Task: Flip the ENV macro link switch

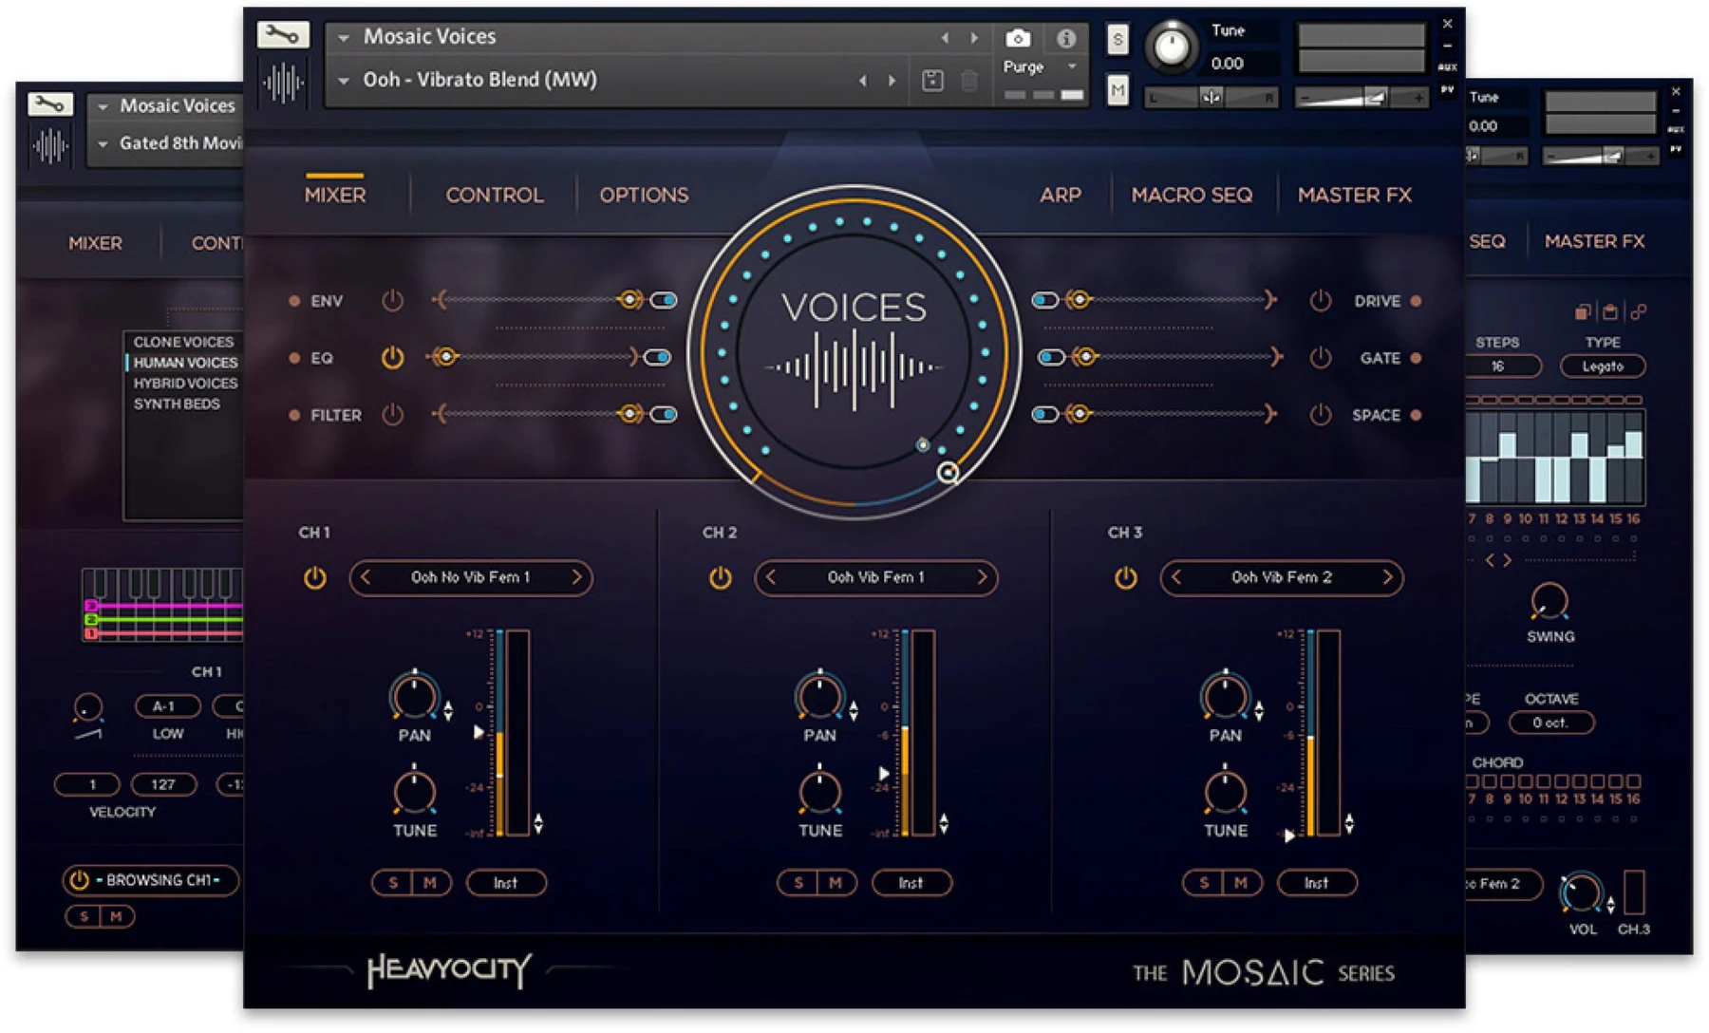Action: tap(664, 301)
